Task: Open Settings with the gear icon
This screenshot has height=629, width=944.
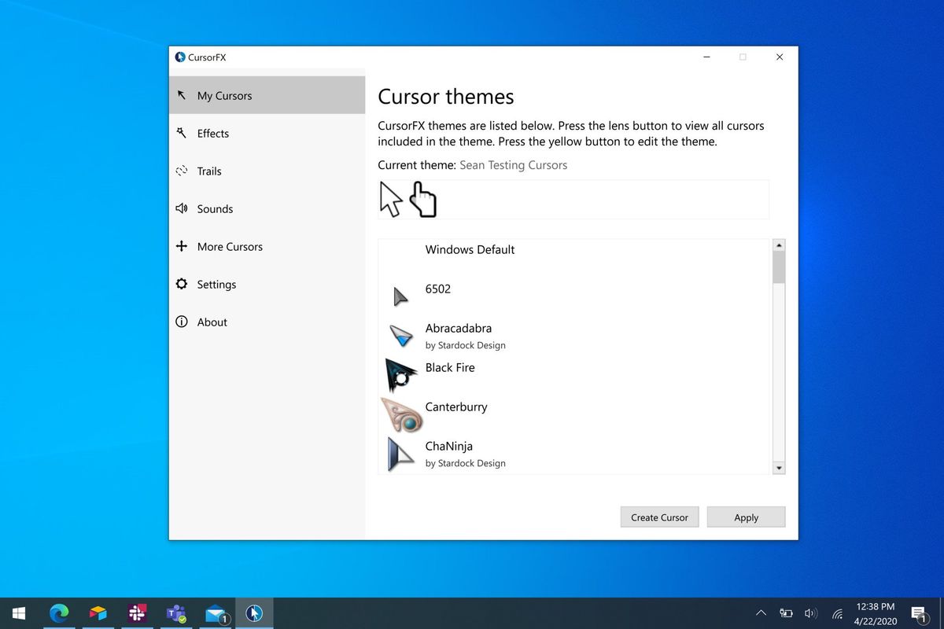Action: (182, 284)
